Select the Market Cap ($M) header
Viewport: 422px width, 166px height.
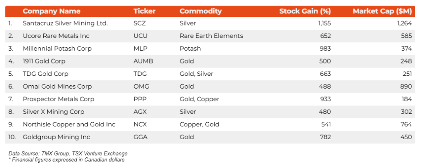pos(382,11)
